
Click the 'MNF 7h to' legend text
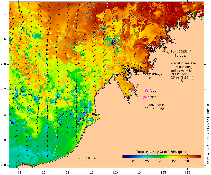point(157,105)
